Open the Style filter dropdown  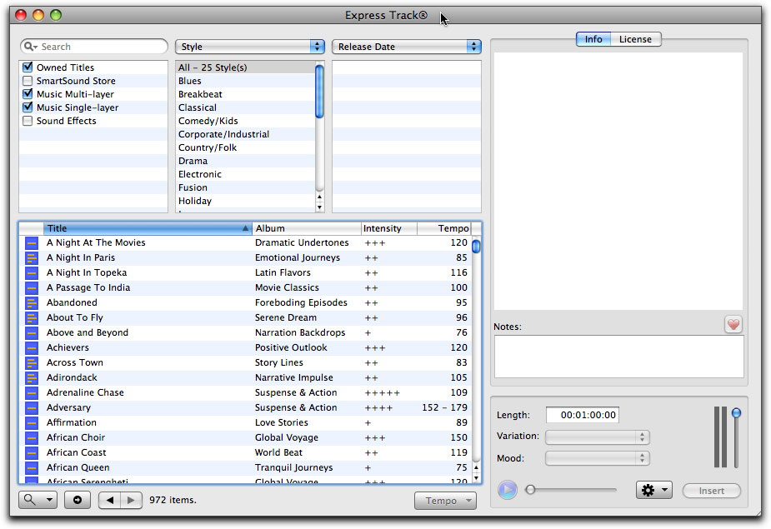250,47
